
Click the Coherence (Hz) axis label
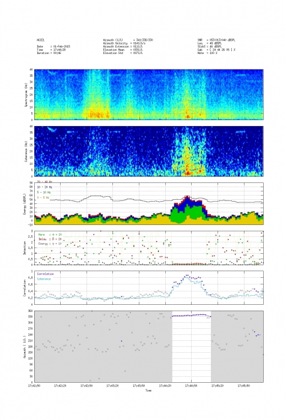tap(26, 151)
